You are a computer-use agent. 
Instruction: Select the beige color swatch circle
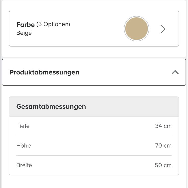(x=136, y=29)
